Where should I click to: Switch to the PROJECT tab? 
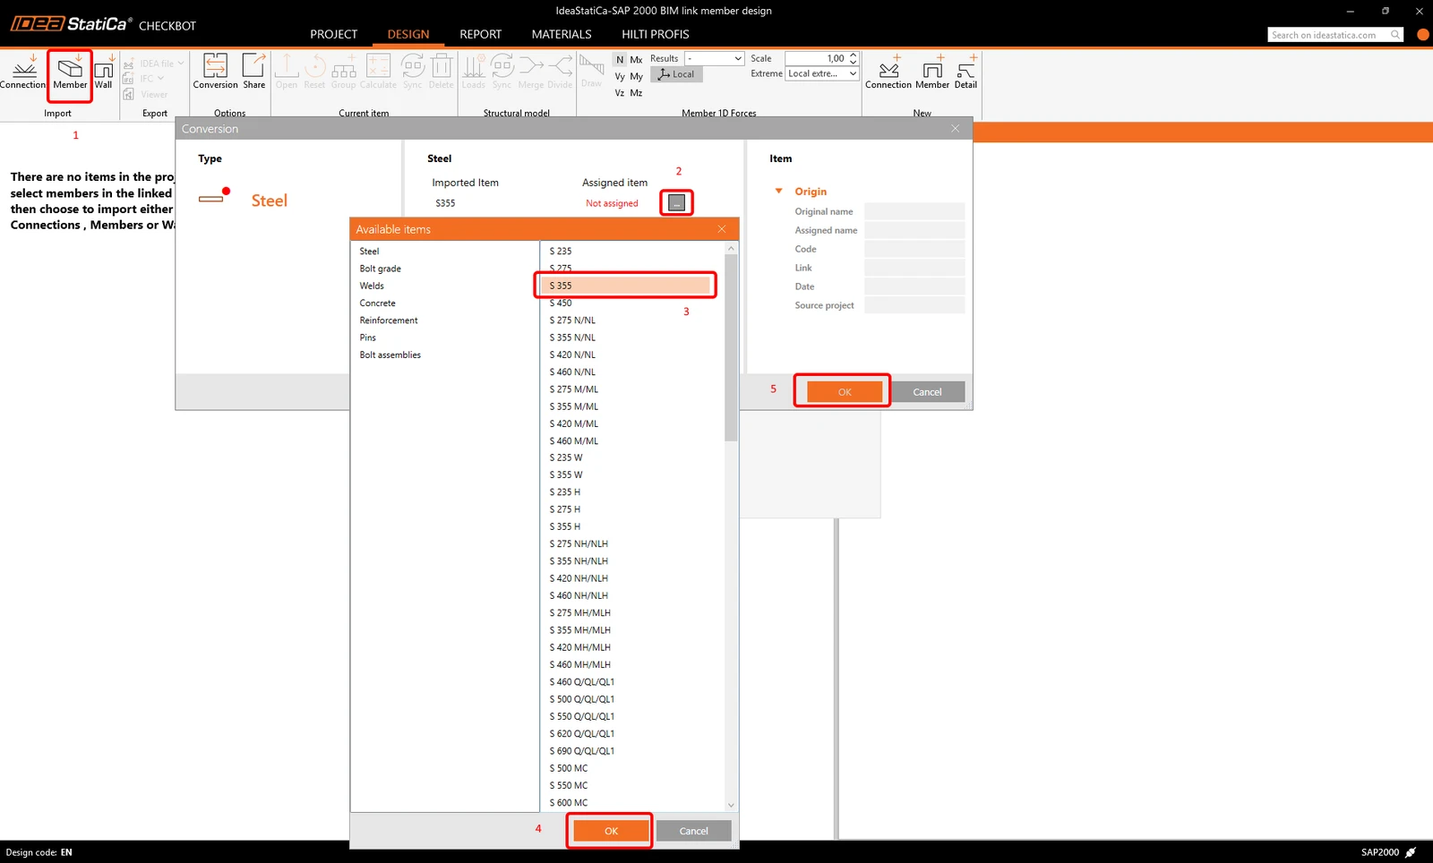(x=334, y=35)
